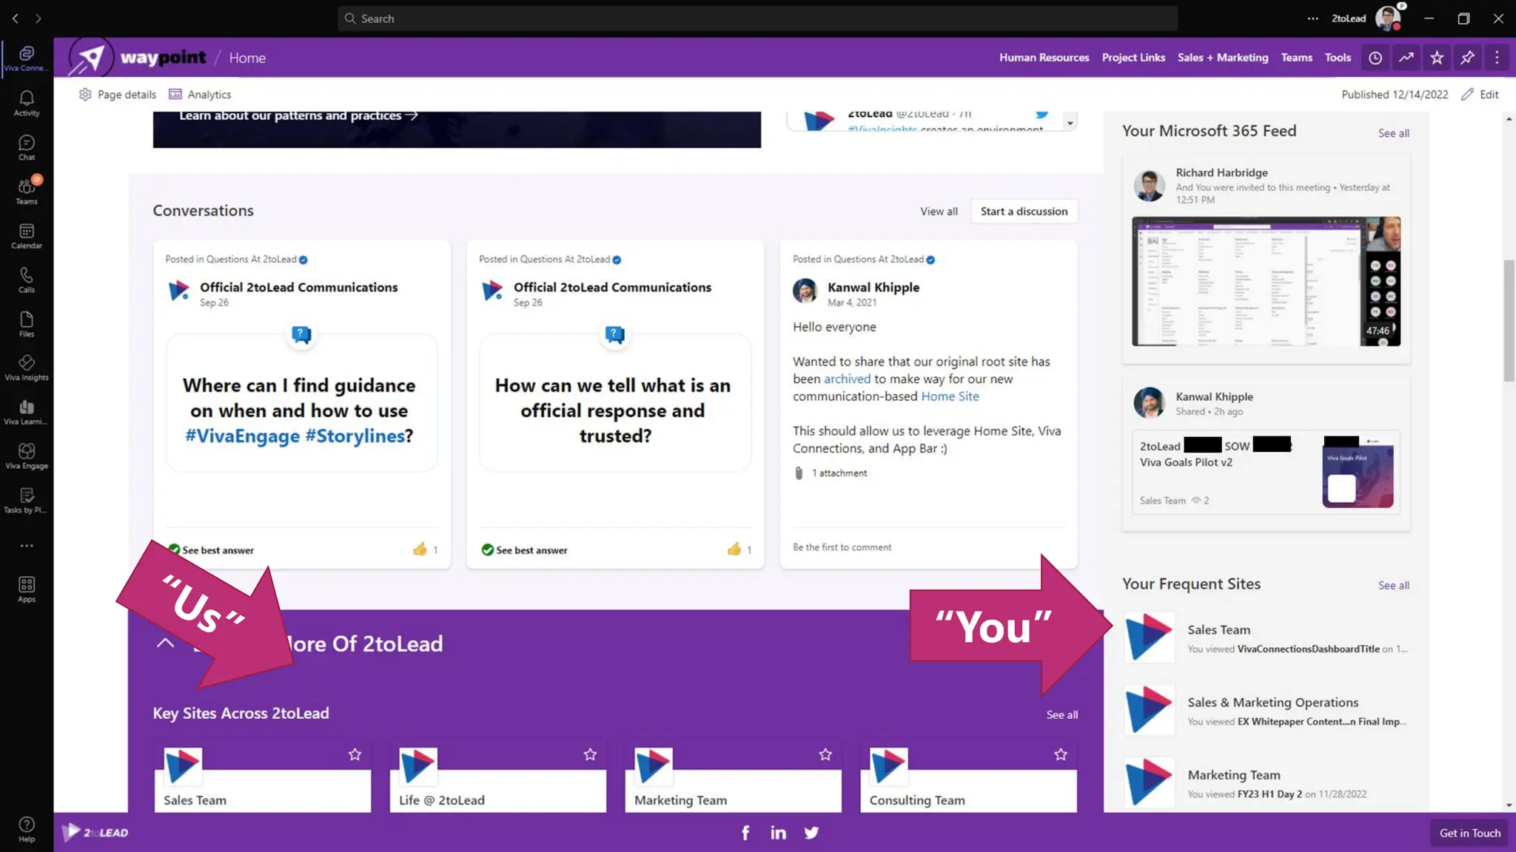
Task: Open the Teams activity bell icon
Action: click(x=27, y=103)
